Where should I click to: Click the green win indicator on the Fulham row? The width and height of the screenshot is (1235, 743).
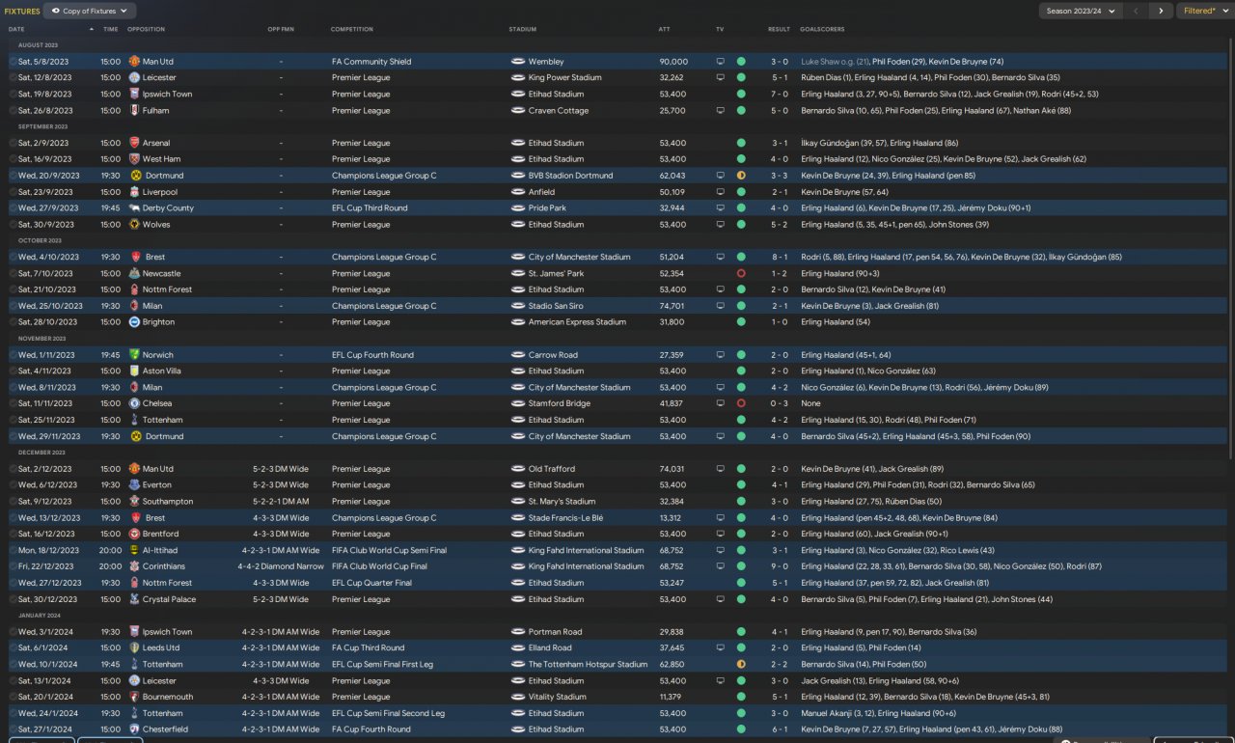(x=741, y=111)
